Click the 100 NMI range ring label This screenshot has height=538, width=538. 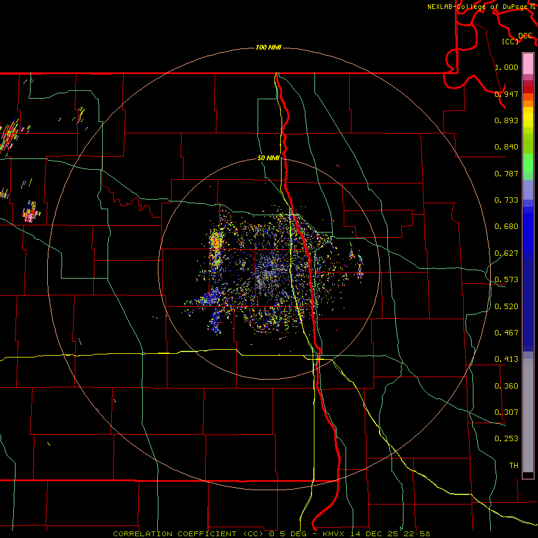click(268, 47)
